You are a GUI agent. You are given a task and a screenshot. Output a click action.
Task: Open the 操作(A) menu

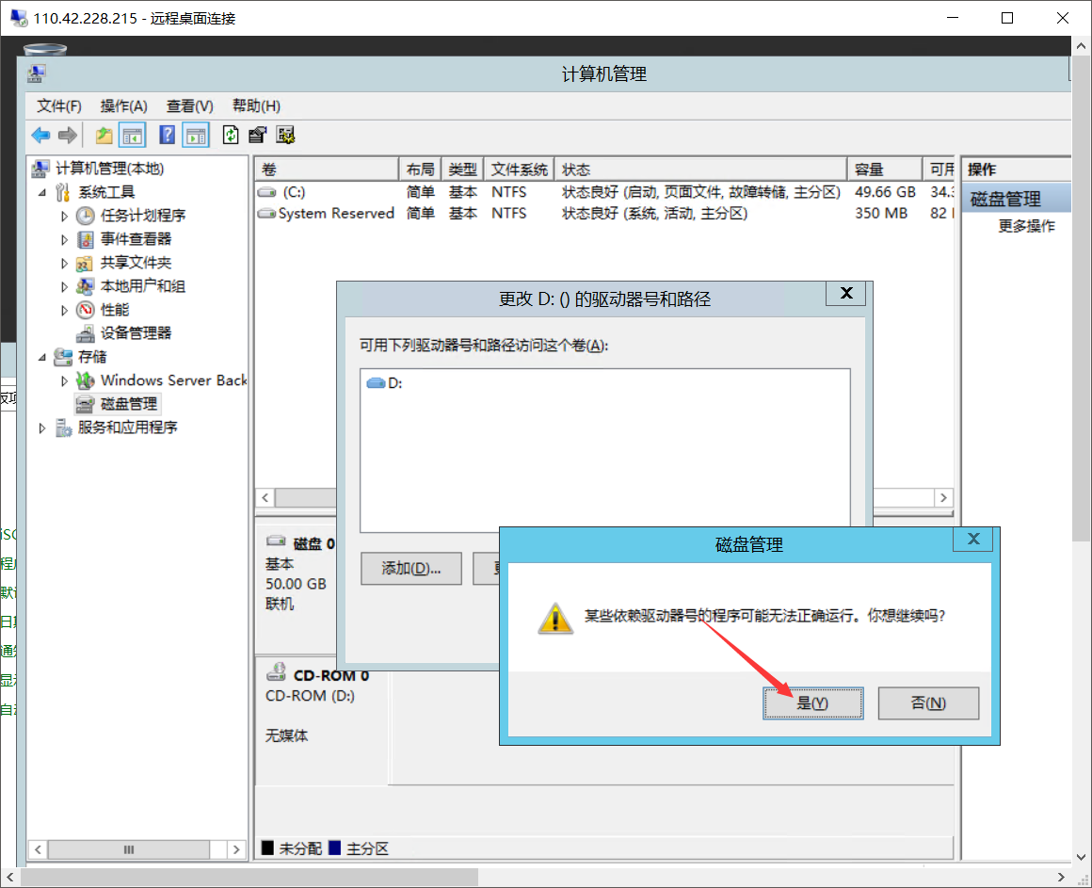point(123,105)
